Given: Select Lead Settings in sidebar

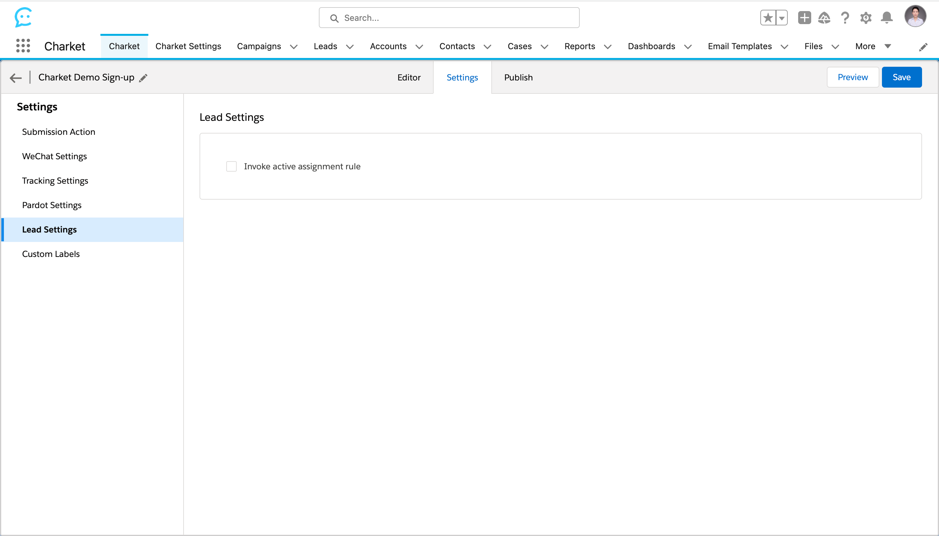Looking at the screenshot, I should pos(92,229).
